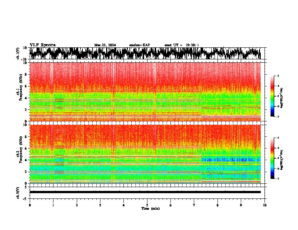Click the 'ch.1(V)' waveform axis label

(x=18, y=53)
